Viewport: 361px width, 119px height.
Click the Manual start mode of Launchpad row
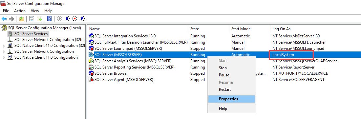coord(238,49)
